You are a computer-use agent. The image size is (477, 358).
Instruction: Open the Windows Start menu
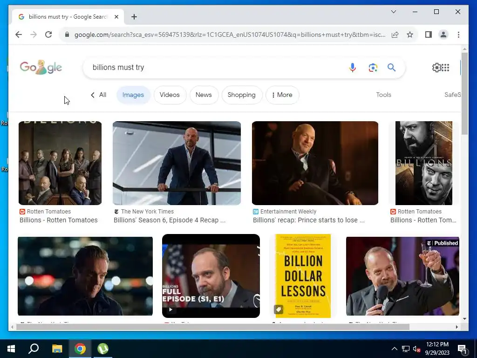[11, 349]
